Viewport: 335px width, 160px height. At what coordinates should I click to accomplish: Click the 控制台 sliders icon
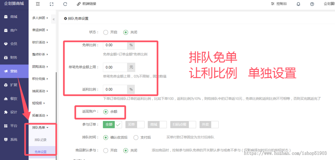tap(273, 4)
